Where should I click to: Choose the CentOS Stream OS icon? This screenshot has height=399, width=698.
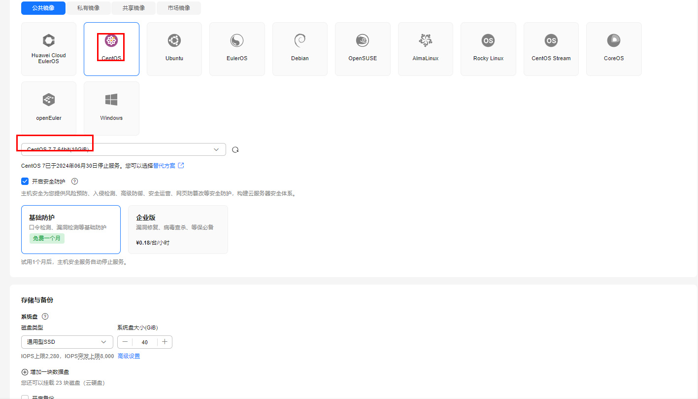click(551, 40)
